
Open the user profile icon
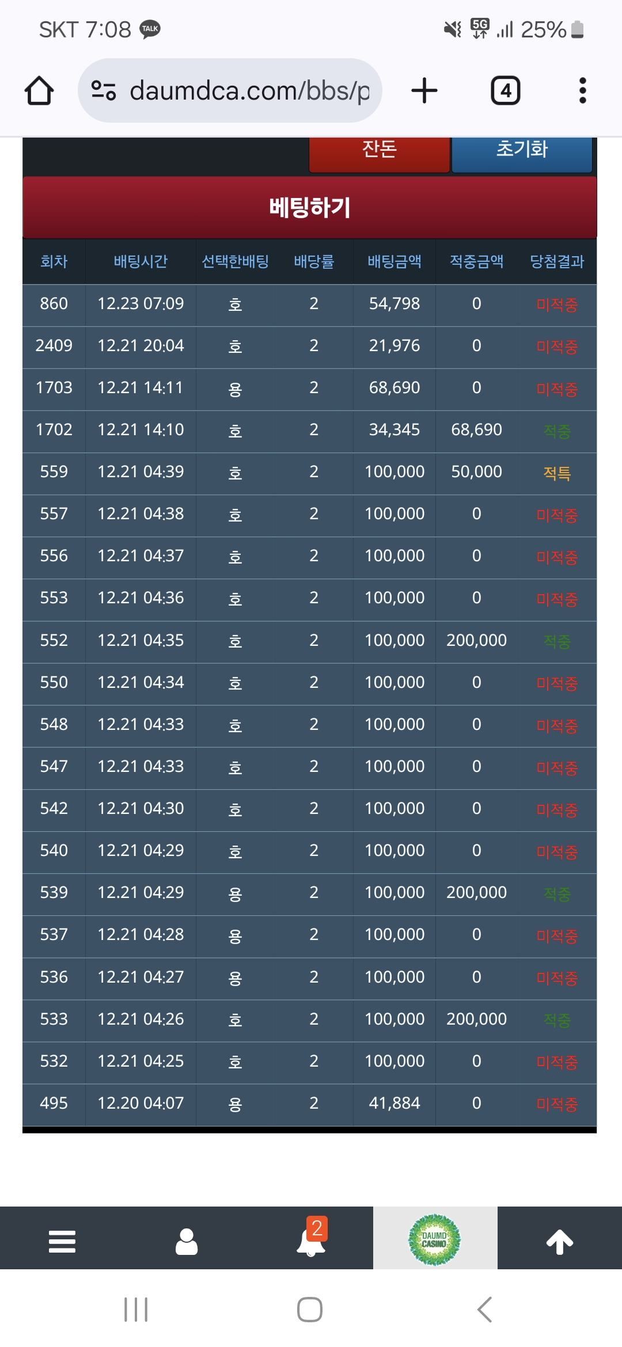(187, 1242)
